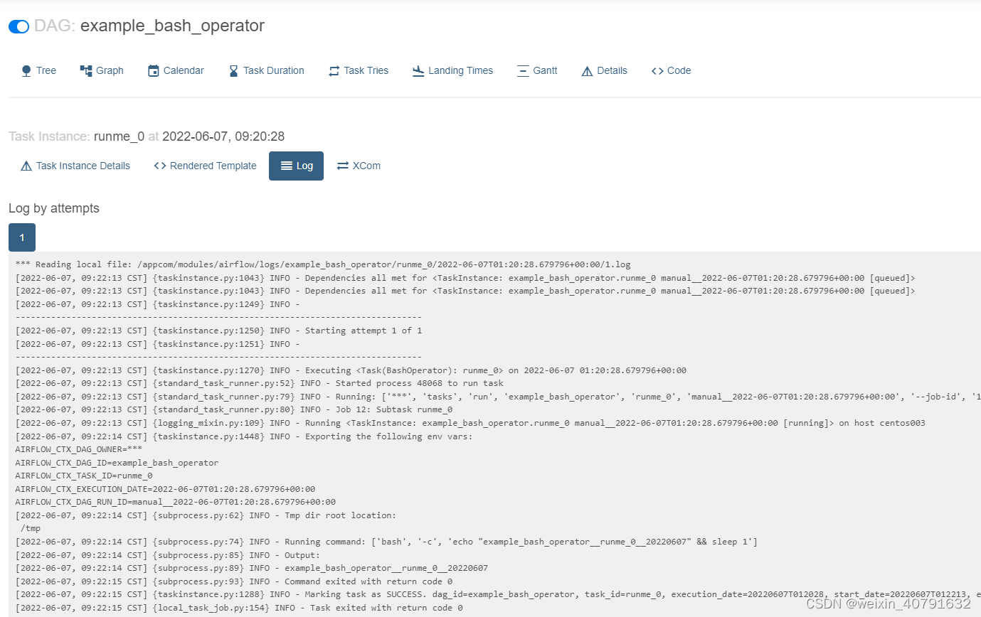The width and height of the screenshot is (981, 617).
Task: Click the Log lines icon
Action: pos(287,166)
